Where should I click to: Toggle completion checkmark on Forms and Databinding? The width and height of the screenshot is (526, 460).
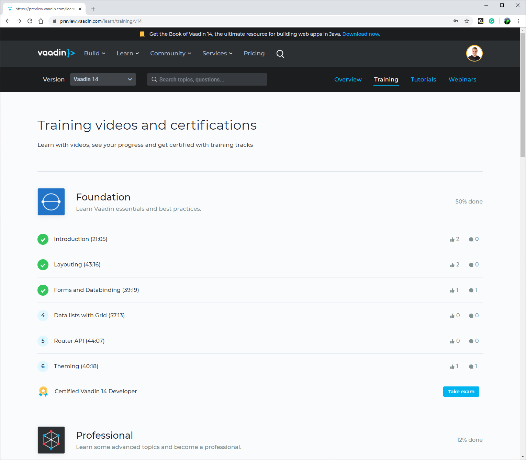pos(43,290)
